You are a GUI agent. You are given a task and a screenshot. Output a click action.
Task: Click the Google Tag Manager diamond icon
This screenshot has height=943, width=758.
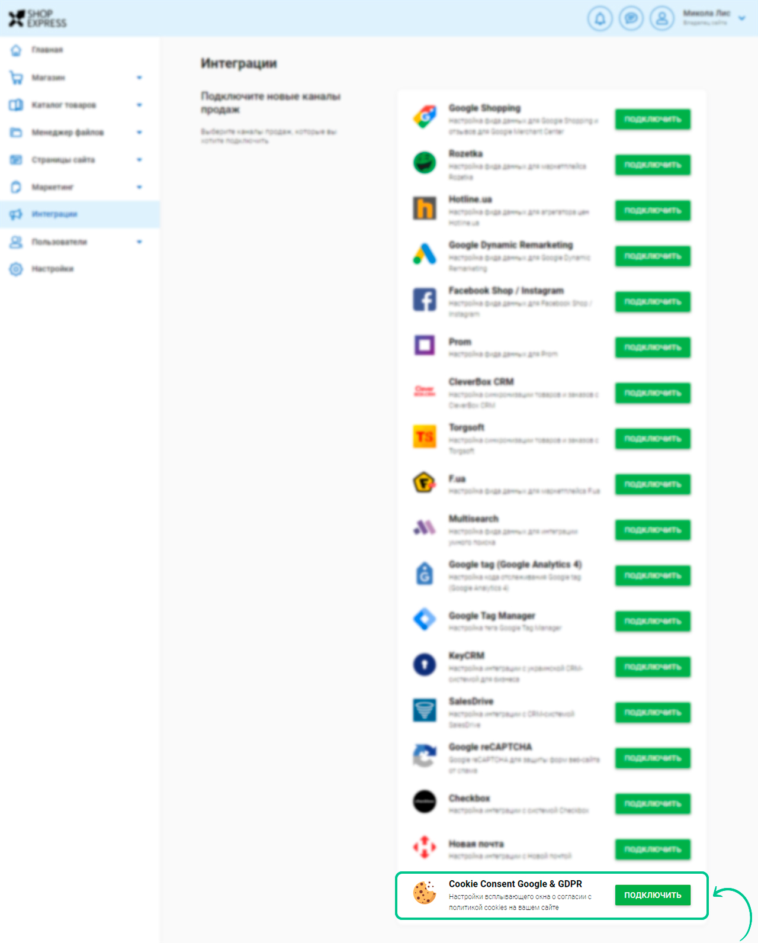425,619
